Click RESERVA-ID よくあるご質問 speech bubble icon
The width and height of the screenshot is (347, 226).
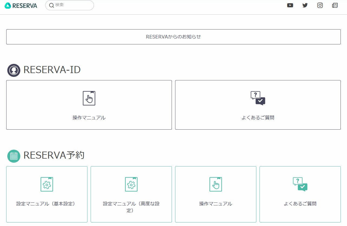pos(258,98)
